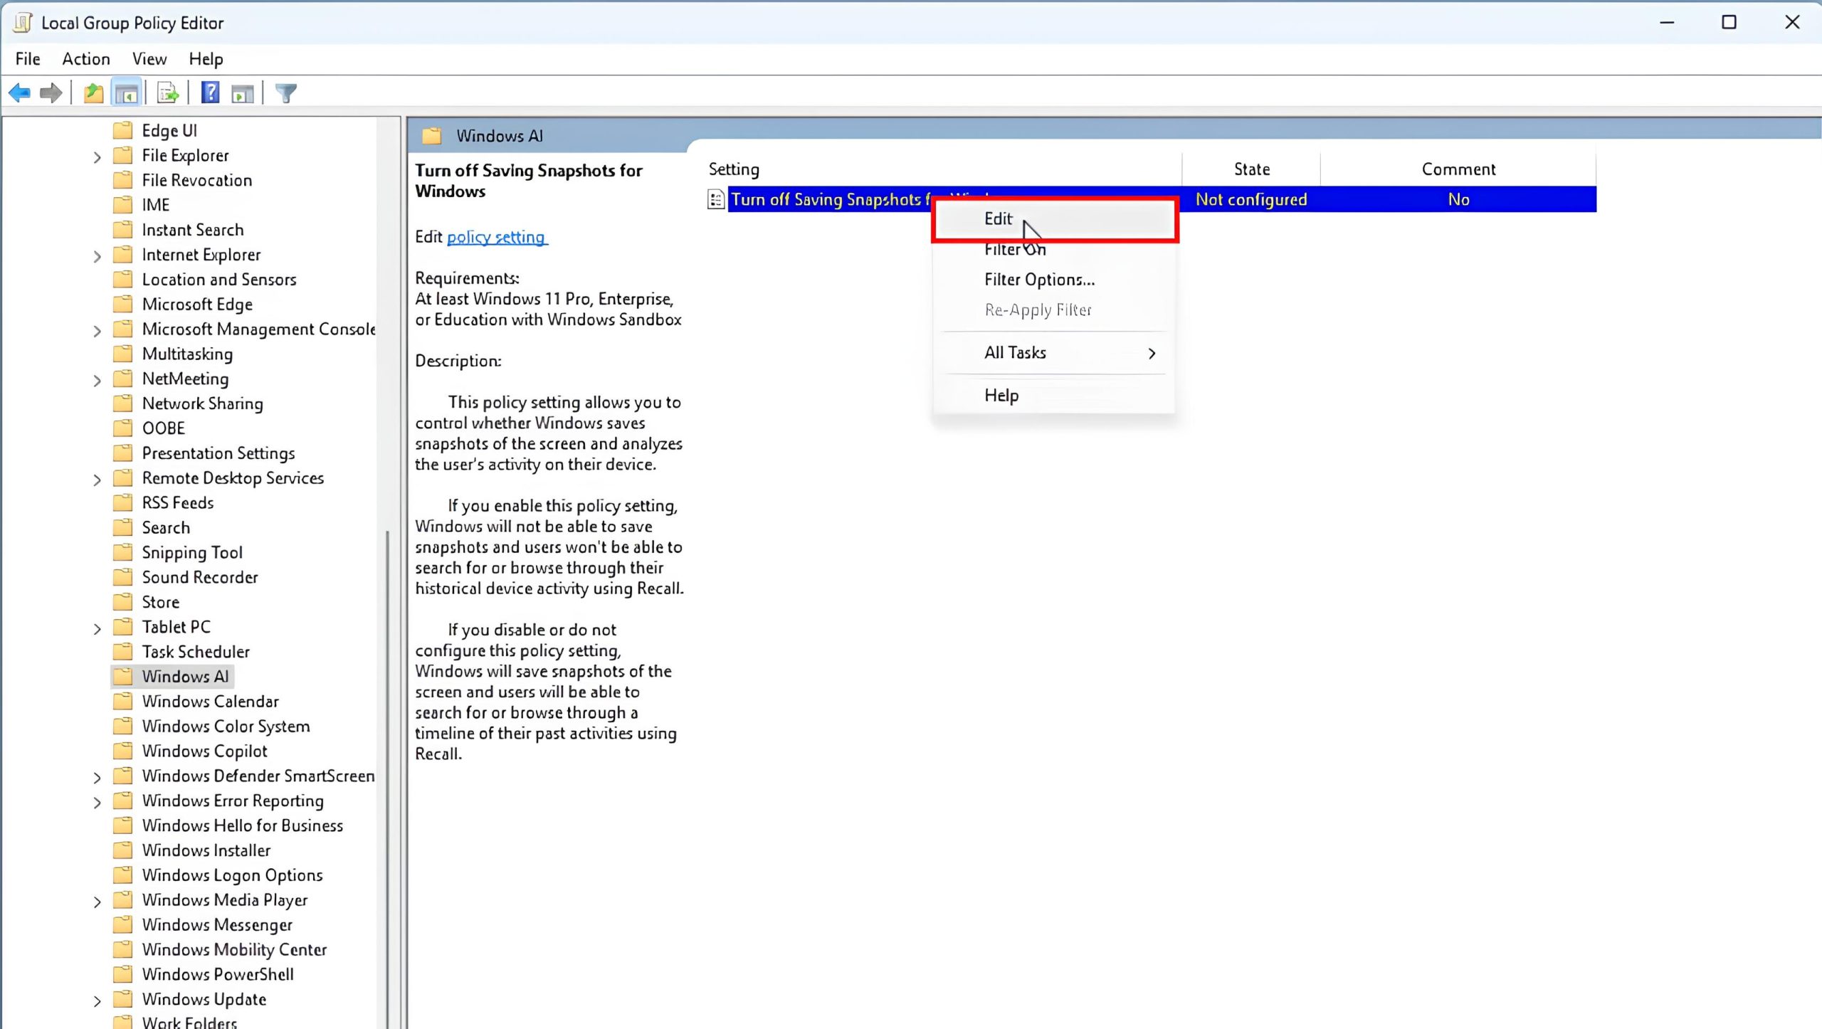The image size is (1822, 1029).
Task: Click the Export List toolbar icon
Action: [168, 93]
